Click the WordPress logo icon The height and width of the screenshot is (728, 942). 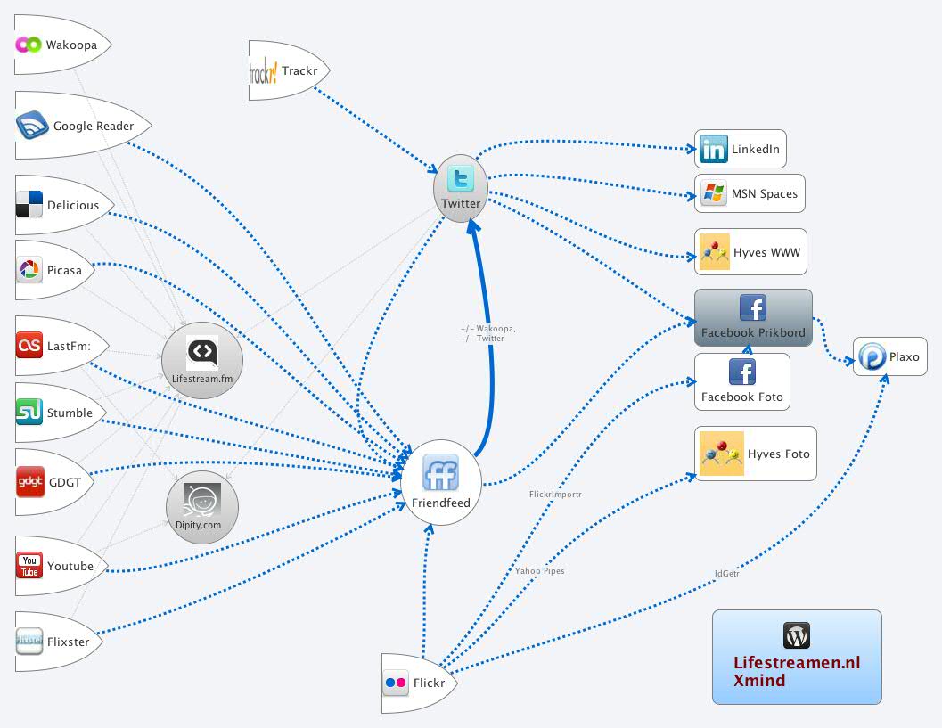[x=797, y=635]
